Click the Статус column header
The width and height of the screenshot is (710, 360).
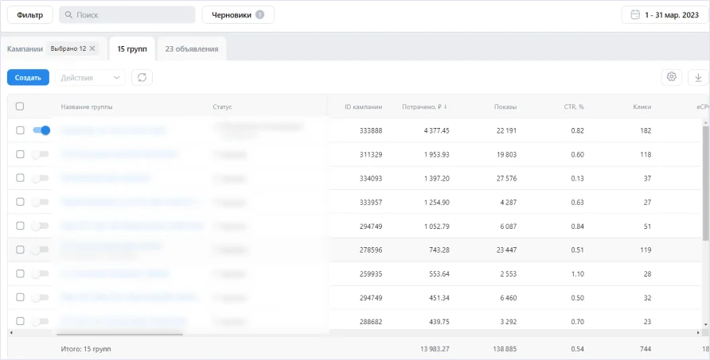[x=222, y=106]
